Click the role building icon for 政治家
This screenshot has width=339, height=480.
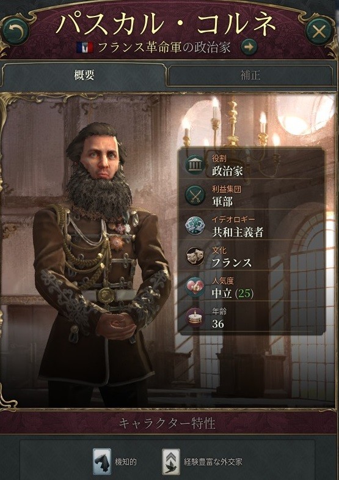tap(195, 165)
